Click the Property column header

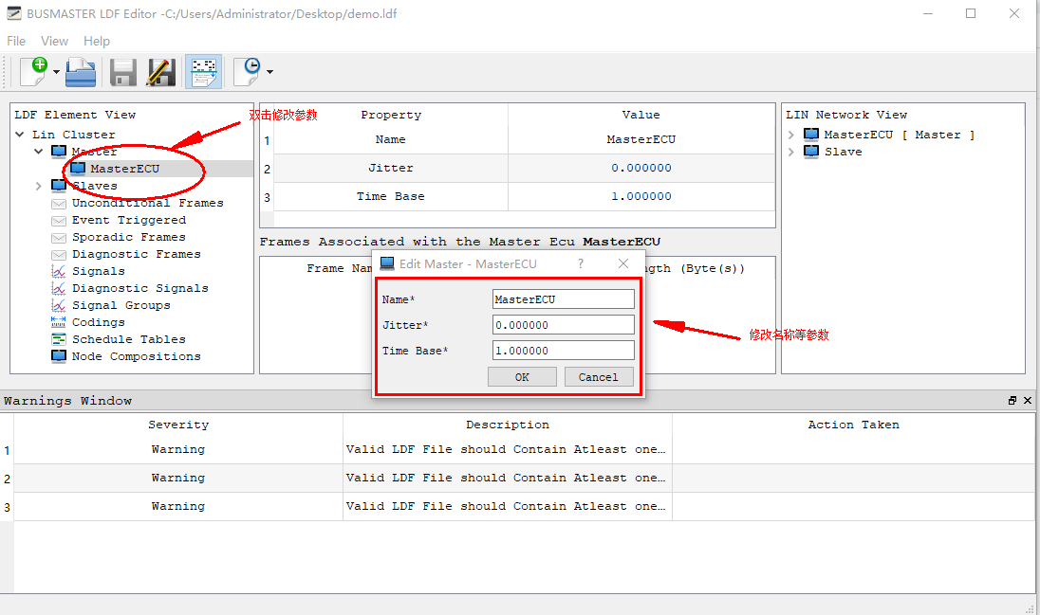tap(391, 115)
